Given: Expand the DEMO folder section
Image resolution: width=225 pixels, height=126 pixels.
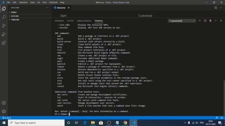Looking at the screenshot, I should click(x=14, y=12).
